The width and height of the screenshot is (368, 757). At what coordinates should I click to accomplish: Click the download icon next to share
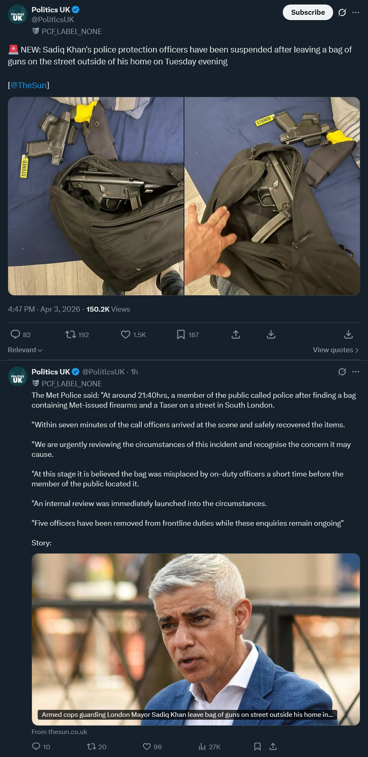click(x=271, y=335)
